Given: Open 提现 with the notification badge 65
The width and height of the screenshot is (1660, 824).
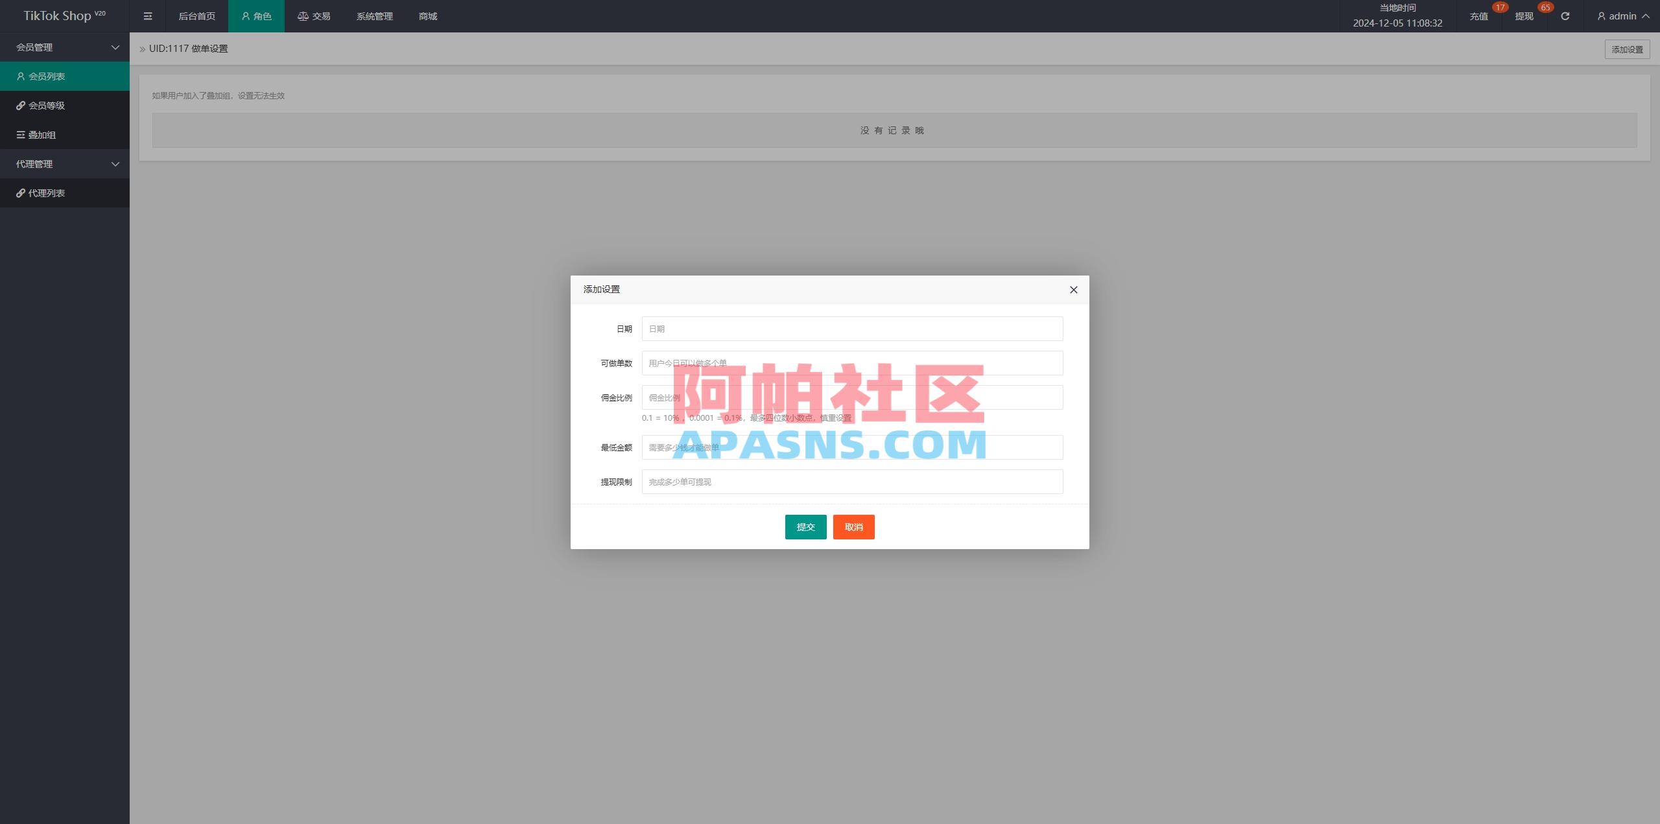Looking at the screenshot, I should pyautogui.click(x=1524, y=16).
